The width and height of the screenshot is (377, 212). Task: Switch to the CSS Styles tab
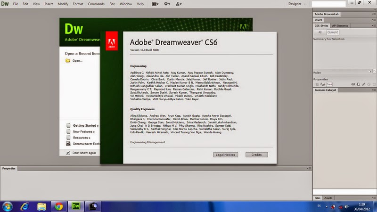coord(321,26)
